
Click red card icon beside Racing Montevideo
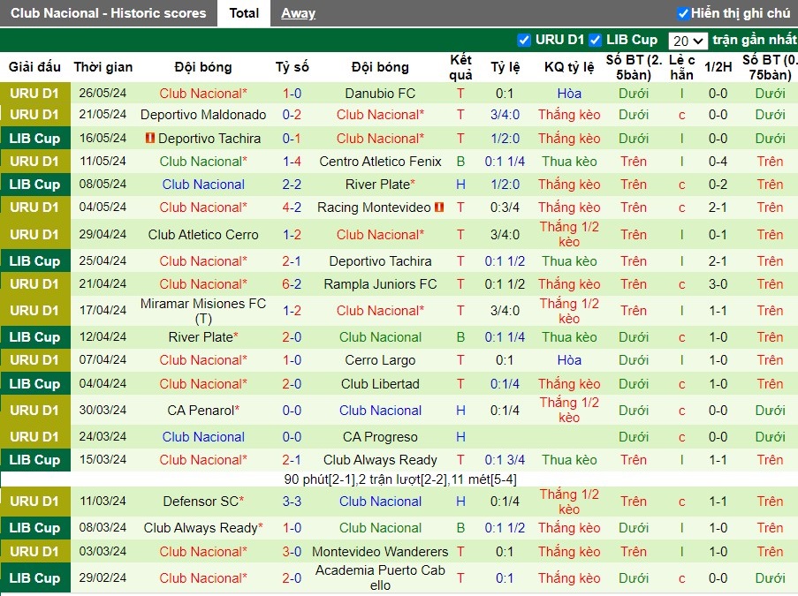click(x=439, y=207)
